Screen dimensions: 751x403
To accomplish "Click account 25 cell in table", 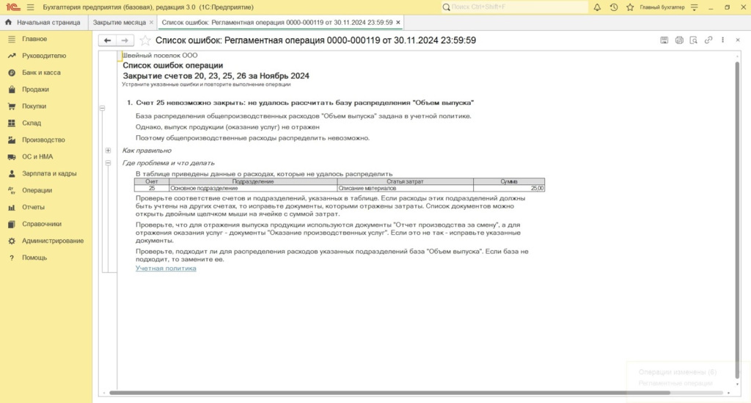I will coord(152,189).
